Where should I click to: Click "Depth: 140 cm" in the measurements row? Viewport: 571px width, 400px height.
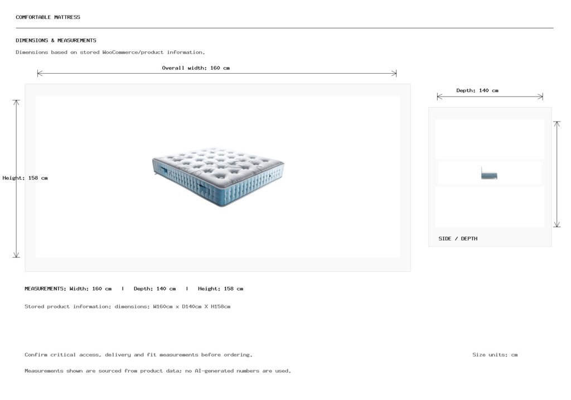pyautogui.click(x=155, y=288)
